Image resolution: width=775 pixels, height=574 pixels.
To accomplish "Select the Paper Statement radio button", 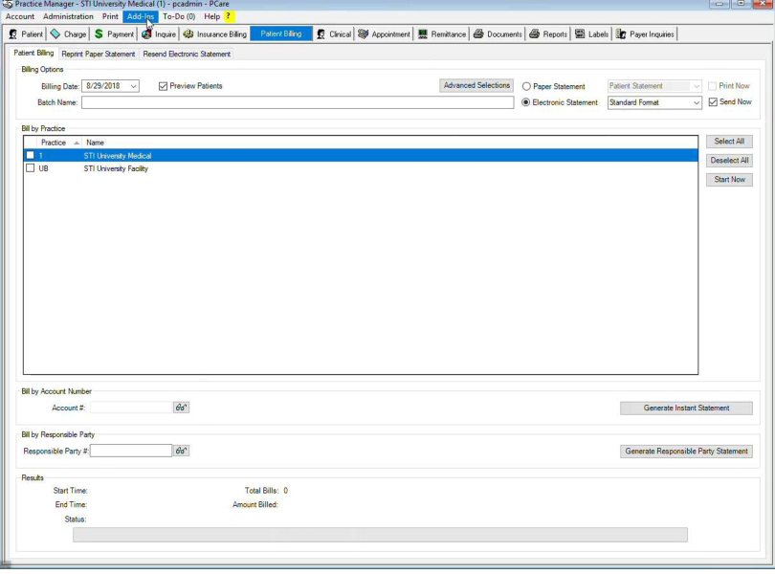I will (x=526, y=86).
